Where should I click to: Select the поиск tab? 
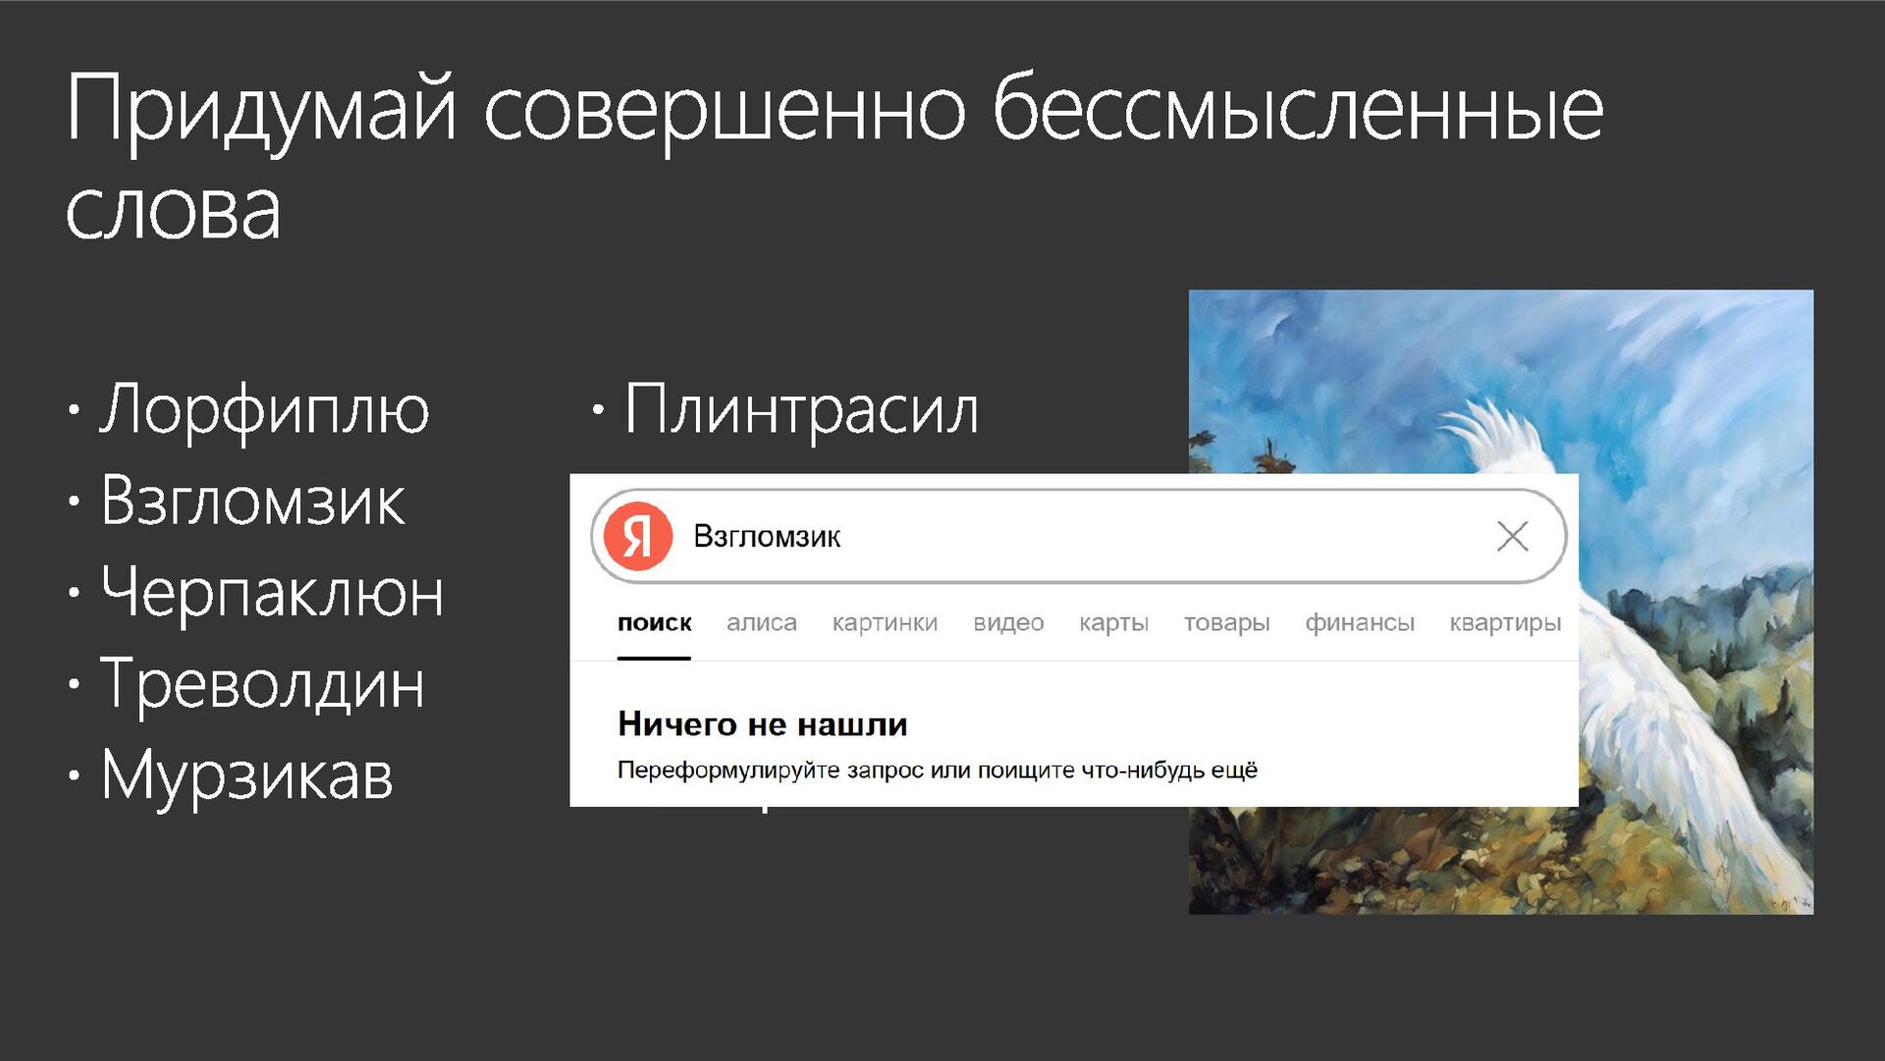click(654, 622)
